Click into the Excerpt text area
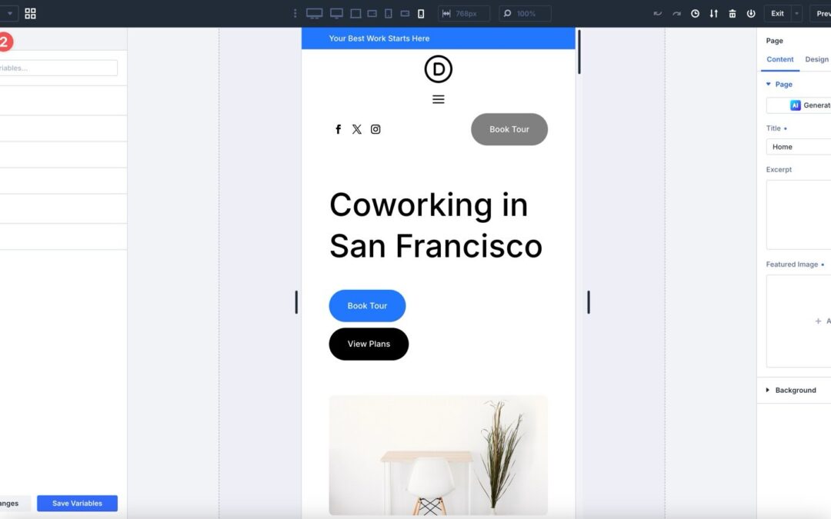831x519 pixels. click(x=799, y=215)
